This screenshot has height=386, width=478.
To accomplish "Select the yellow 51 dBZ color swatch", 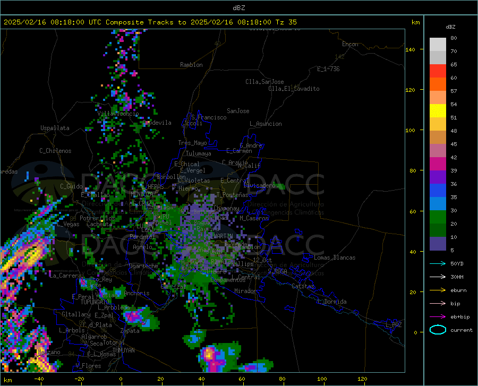I will point(438,111).
